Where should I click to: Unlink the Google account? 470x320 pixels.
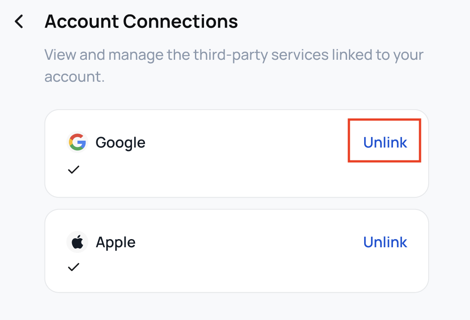[x=385, y=142]
